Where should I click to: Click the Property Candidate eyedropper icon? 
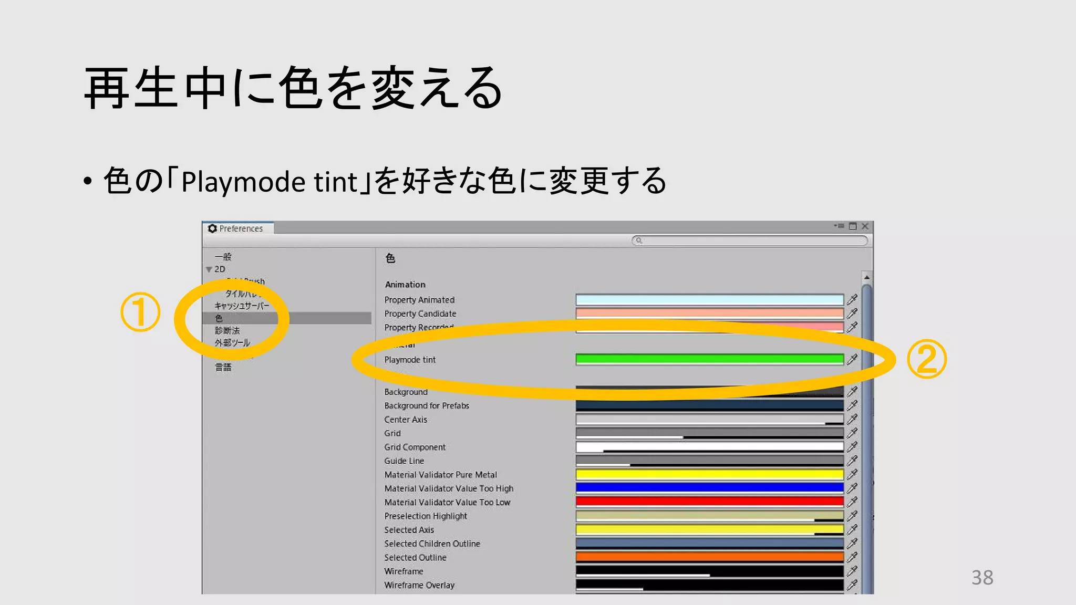point(852,314)
